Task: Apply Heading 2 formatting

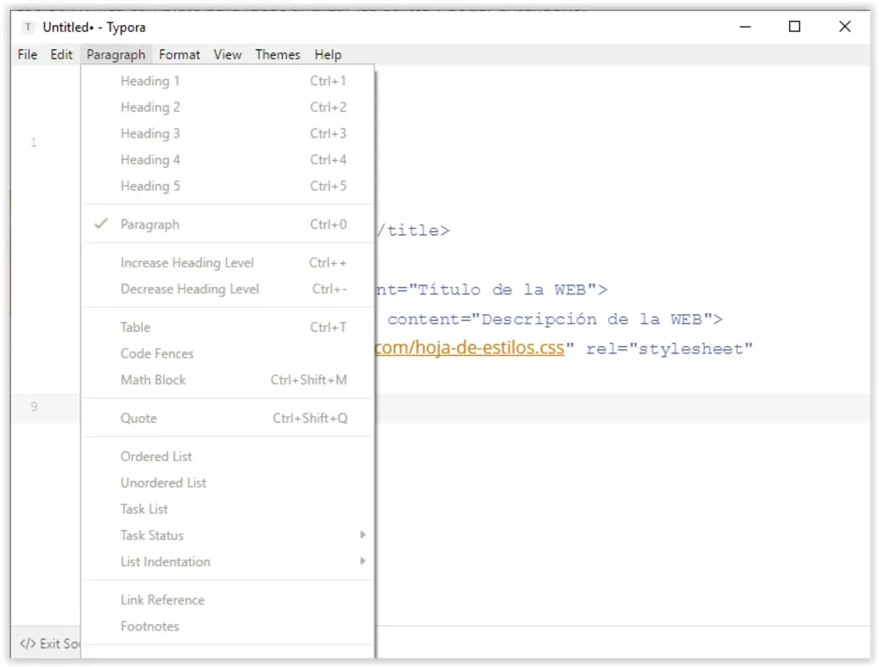Action: [x=150, y=107]
